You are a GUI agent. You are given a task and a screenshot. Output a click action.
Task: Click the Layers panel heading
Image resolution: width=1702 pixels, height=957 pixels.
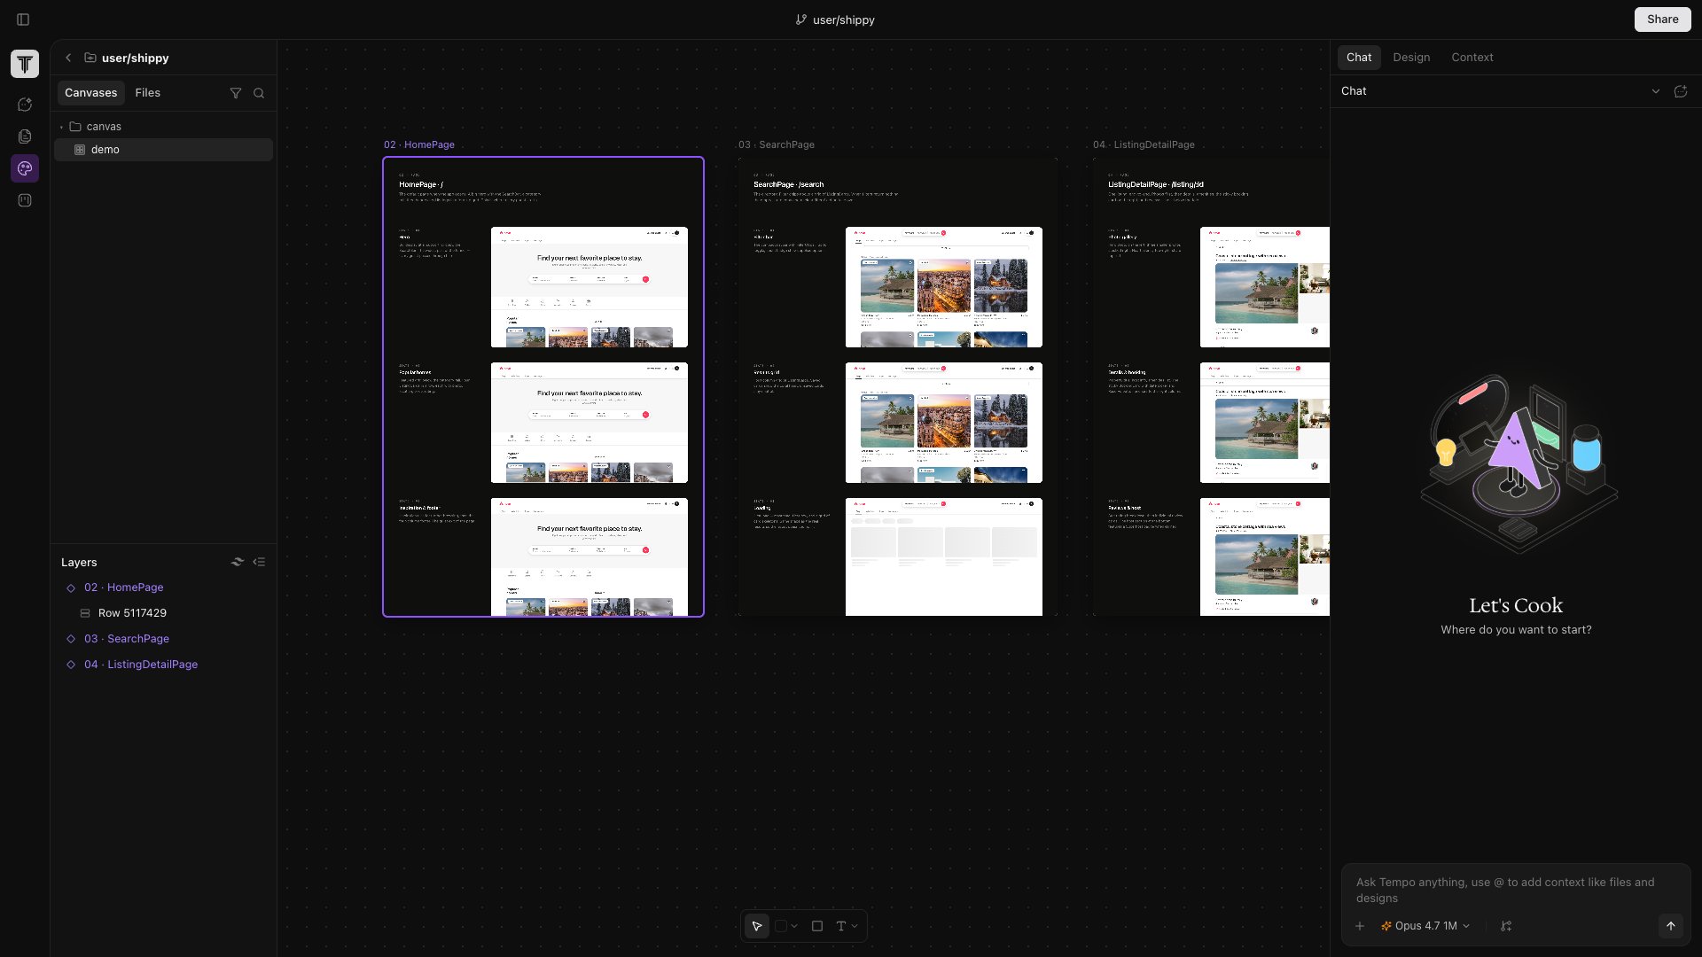click(79, 562)
